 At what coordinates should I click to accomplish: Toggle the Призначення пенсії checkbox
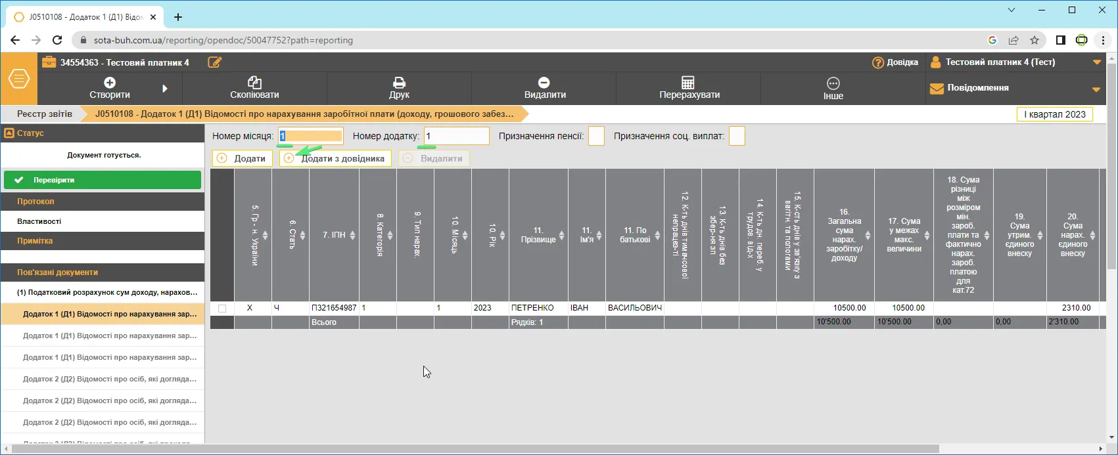point(596,137)
